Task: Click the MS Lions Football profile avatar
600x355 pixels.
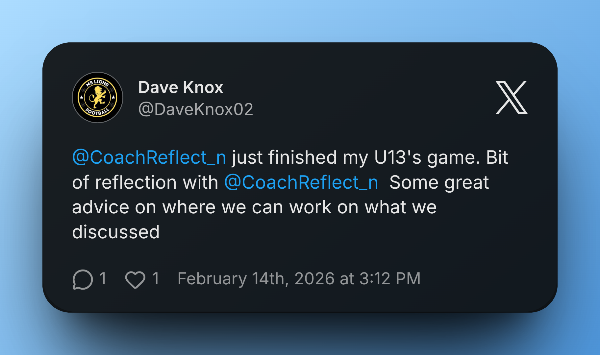Action: [x=97, y=98]
